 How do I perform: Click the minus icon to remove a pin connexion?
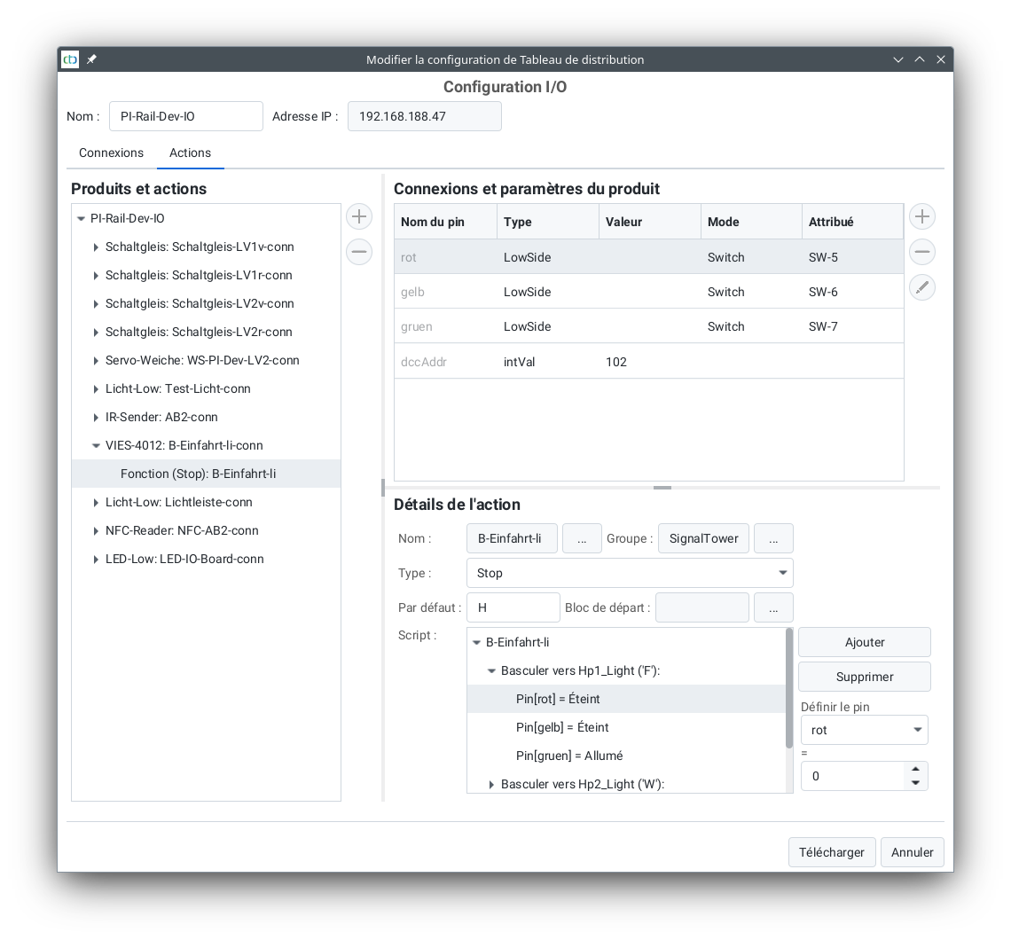click(921, 251)
